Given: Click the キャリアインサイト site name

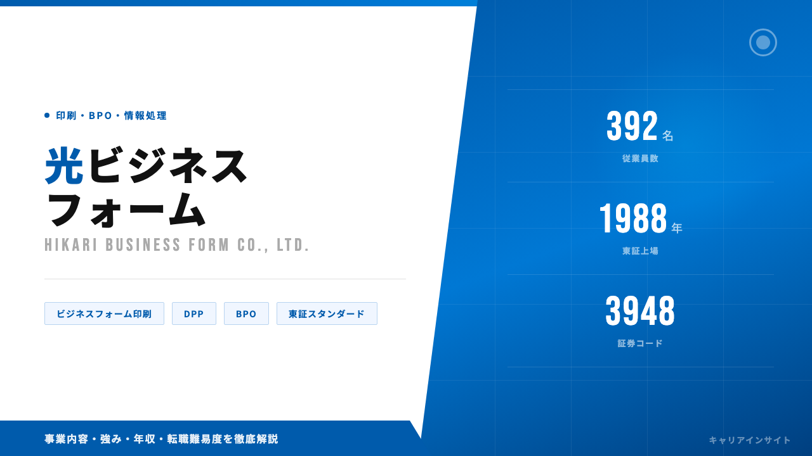Looking at the screenshot, I should (x=750, y=440).
